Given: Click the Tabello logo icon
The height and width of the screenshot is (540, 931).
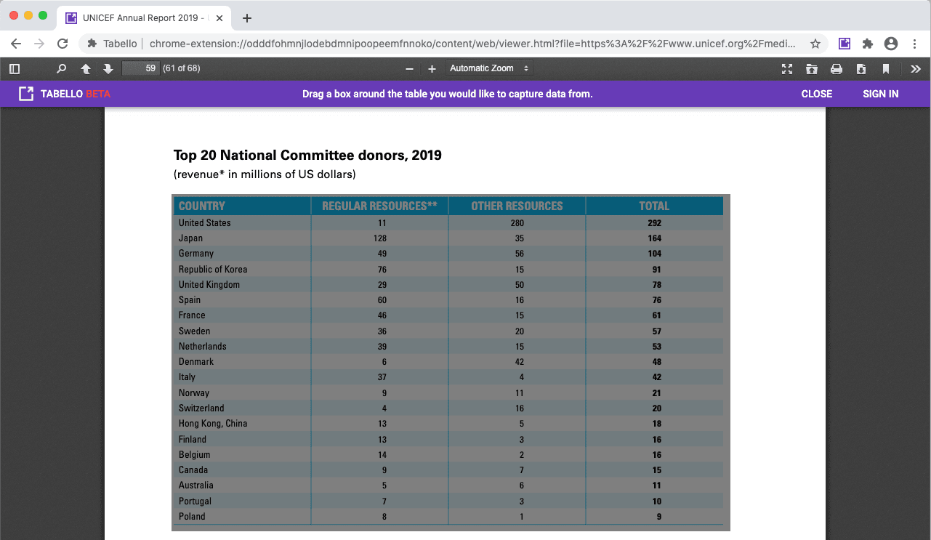Looking at the screenshot, I should click(x=26, y=94).
